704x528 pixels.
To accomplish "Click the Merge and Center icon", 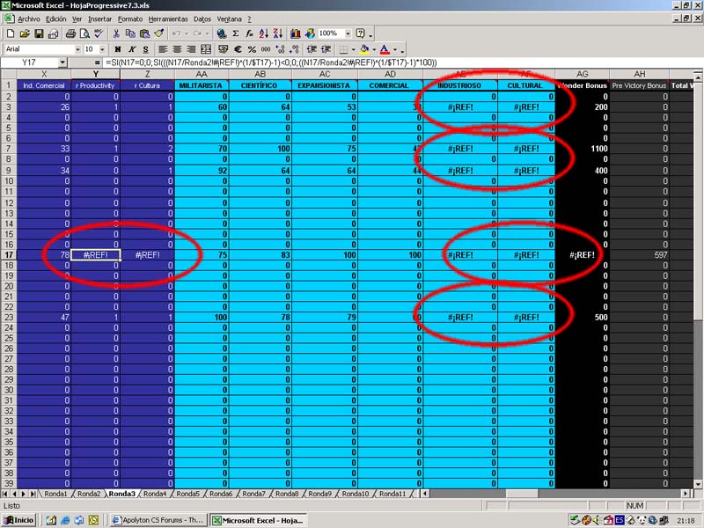I will (x=205, y=49).
